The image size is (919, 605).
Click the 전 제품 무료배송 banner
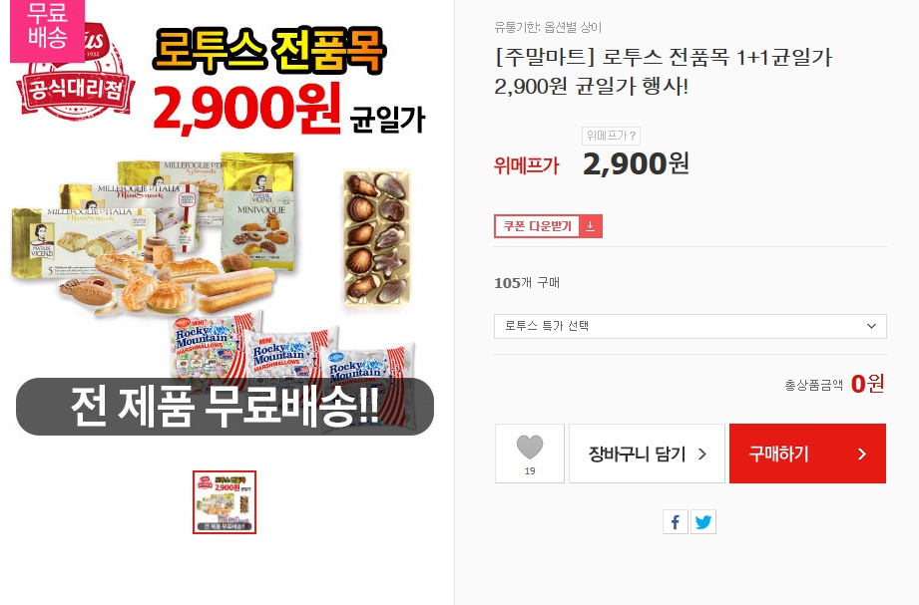pos(225,407)
